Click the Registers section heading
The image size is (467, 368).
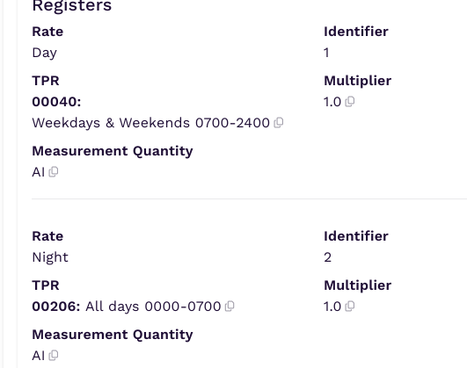[72, 5]
